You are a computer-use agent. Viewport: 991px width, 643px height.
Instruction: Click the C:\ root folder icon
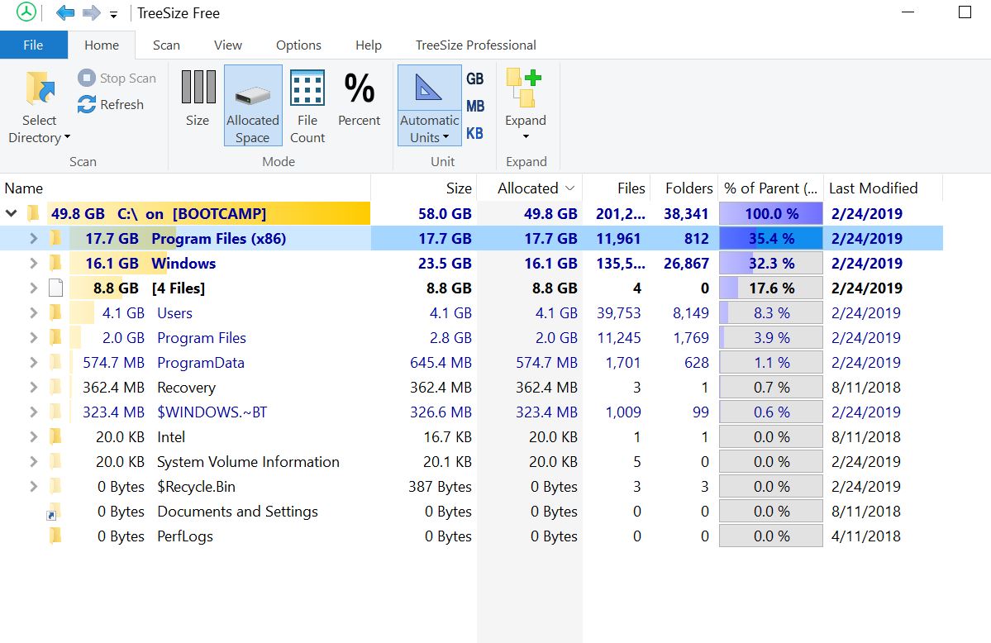point(34,213)
